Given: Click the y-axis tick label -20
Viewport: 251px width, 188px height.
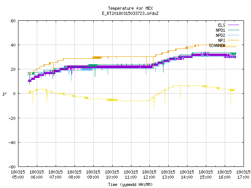Looking at the screenshot, I should [x=12, y=118].
